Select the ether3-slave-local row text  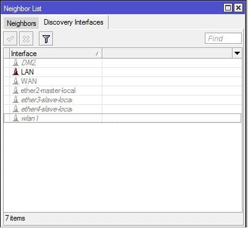(x=46, y=100)
